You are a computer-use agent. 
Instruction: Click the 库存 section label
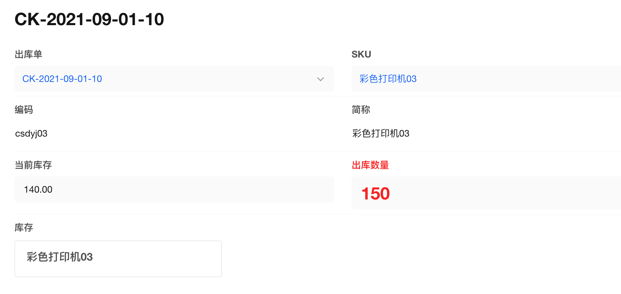(24, 228)
